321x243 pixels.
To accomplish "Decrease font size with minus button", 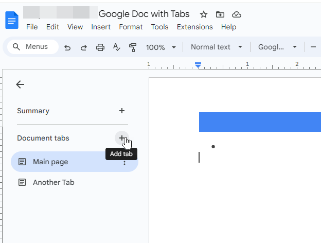I will tap(313, 47).
